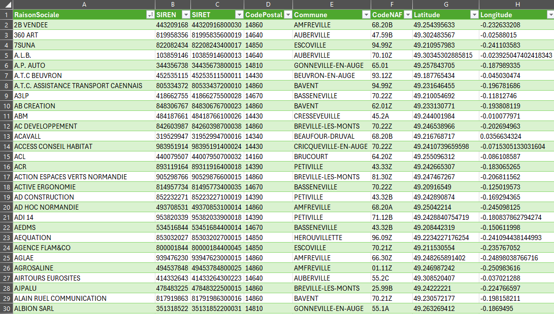Open the SIRET column filter dropdown

tap(239, 15)
